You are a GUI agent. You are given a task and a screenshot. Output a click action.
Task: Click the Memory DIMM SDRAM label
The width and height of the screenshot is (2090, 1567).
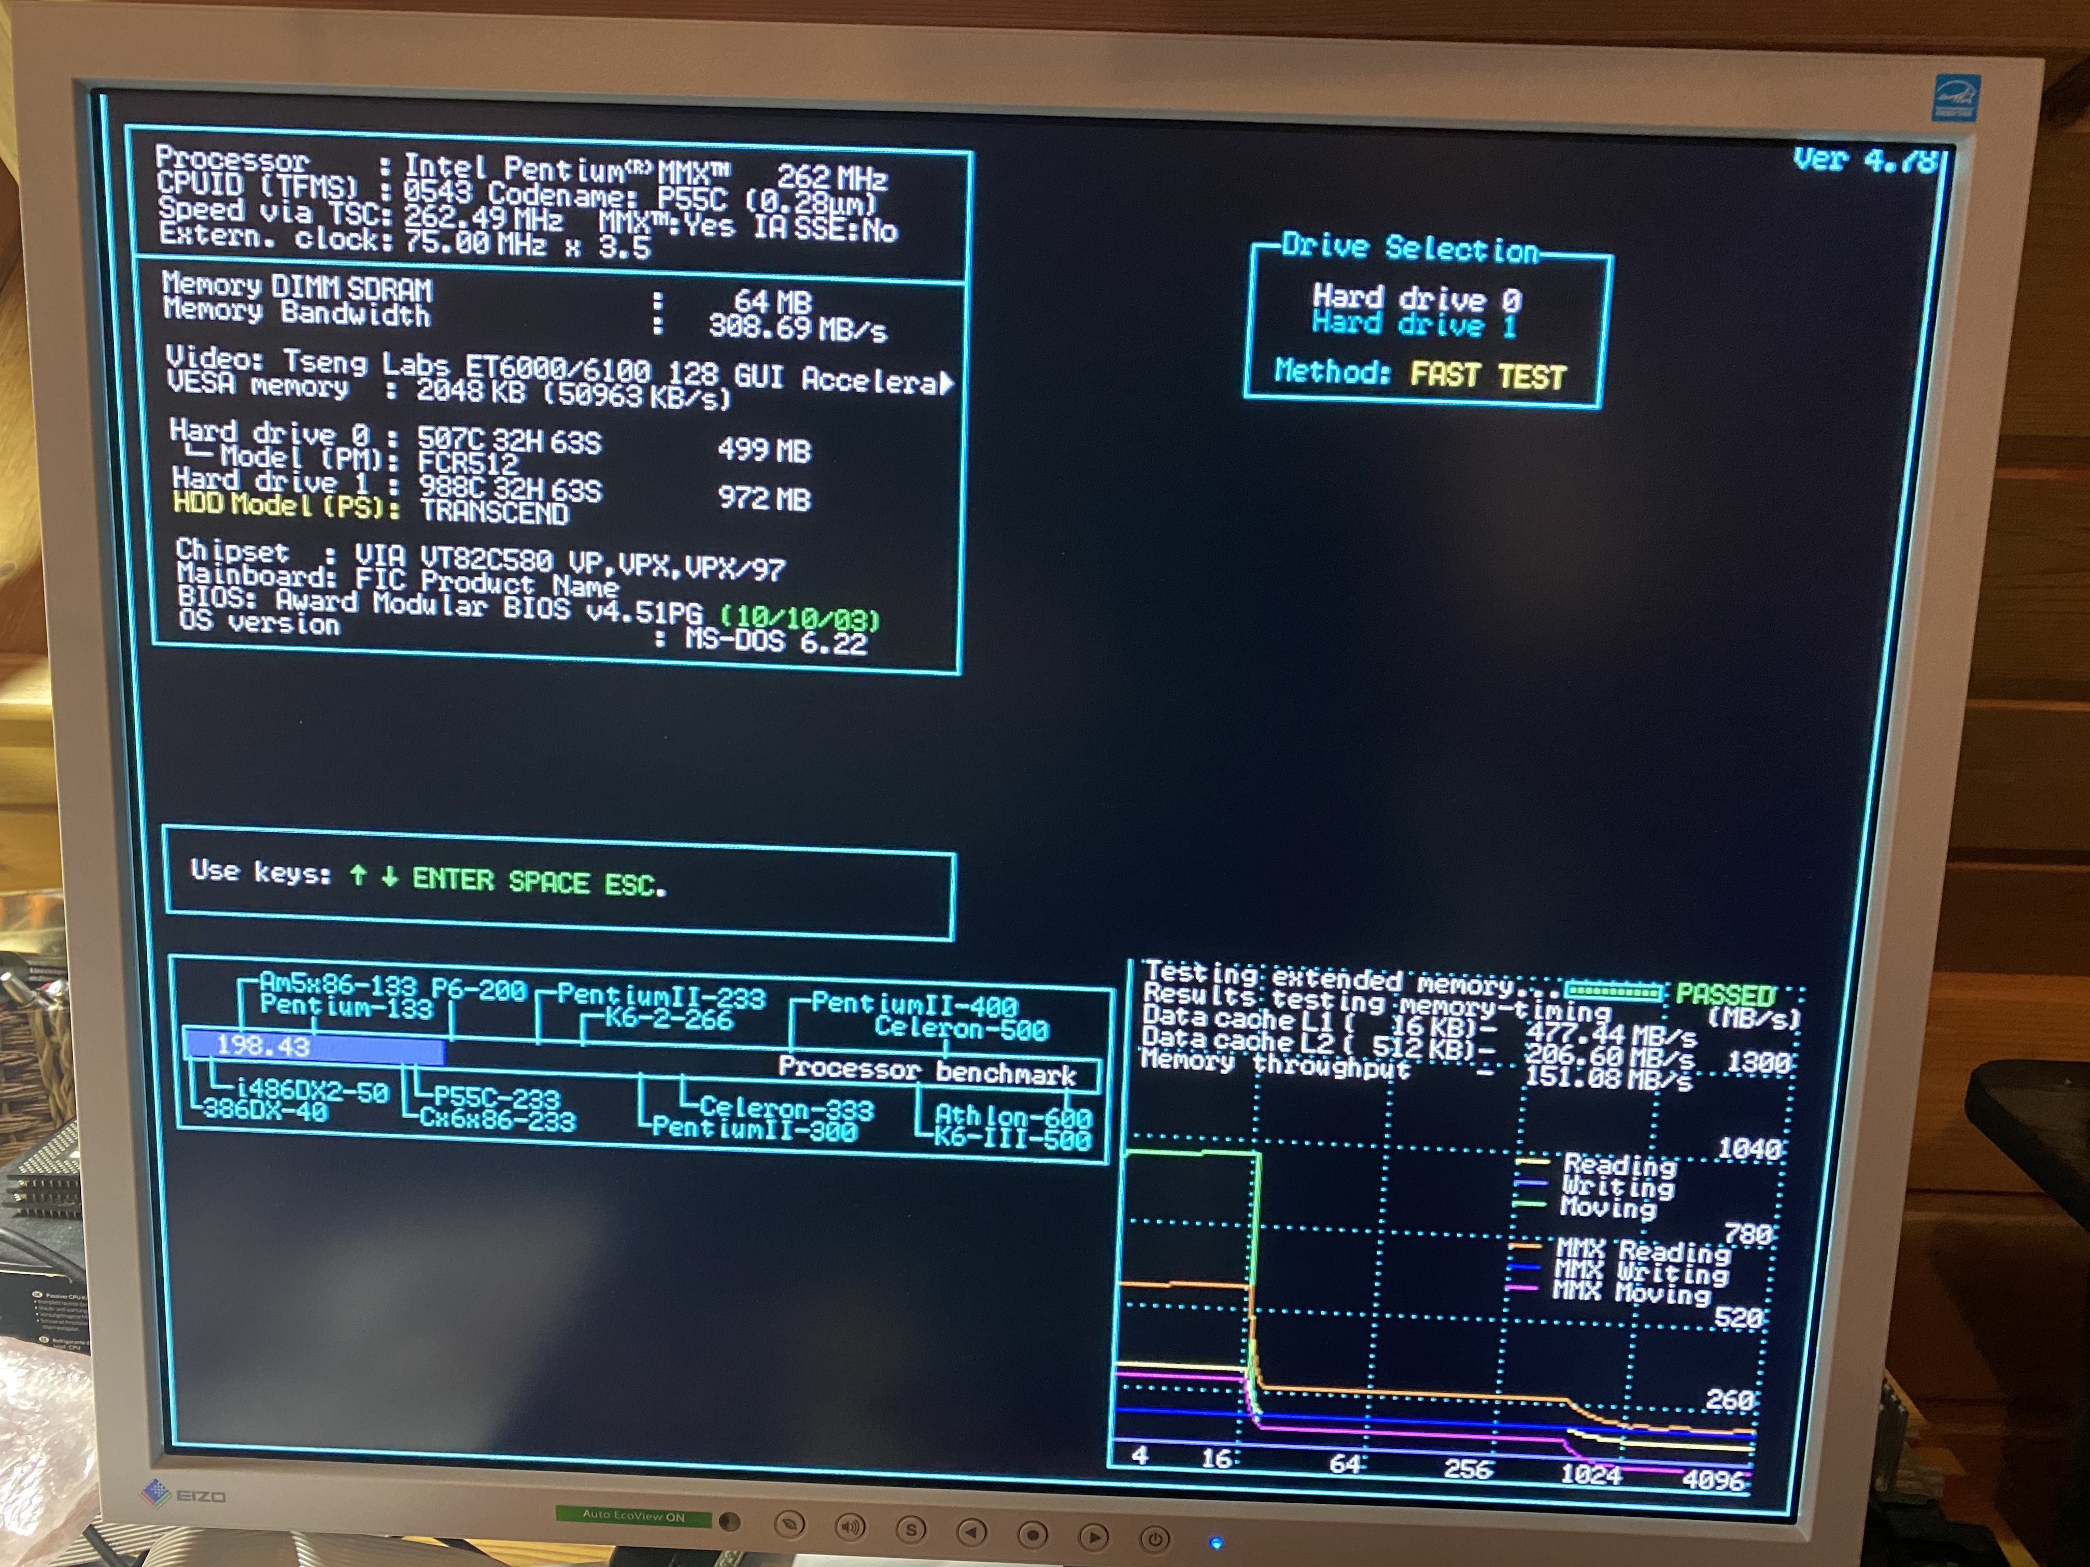pyautogui.click(x=296, y=286)
